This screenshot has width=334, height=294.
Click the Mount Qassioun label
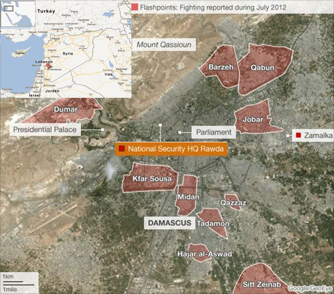165,44
